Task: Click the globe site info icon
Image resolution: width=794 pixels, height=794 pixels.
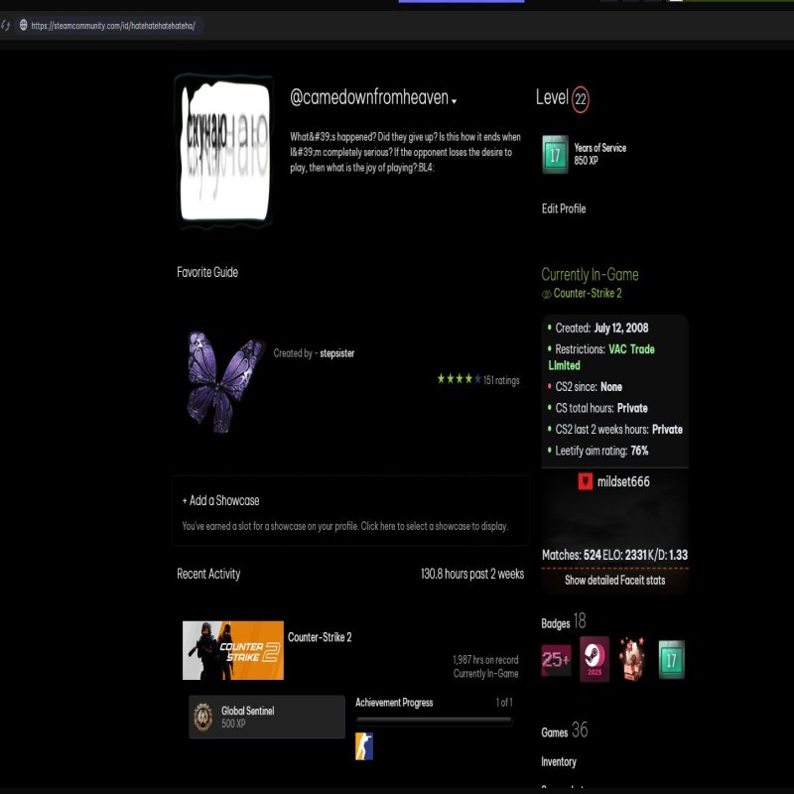Action: (24, 26)
